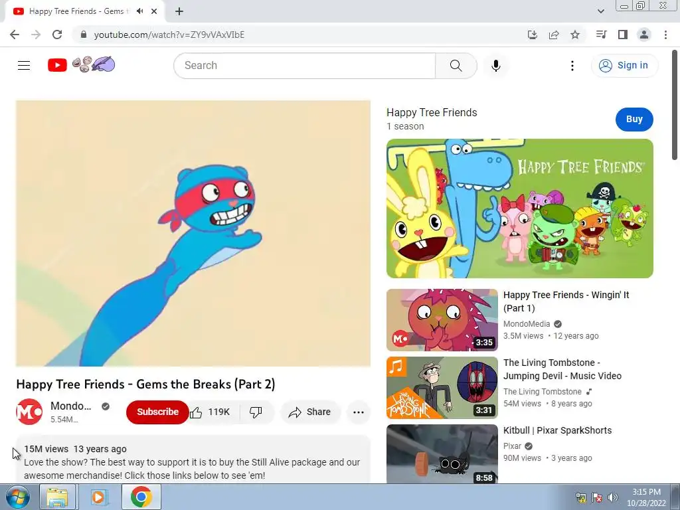The image size is (680, 510).
Task: Go back with browser back arrow
Action: point(15,35)
